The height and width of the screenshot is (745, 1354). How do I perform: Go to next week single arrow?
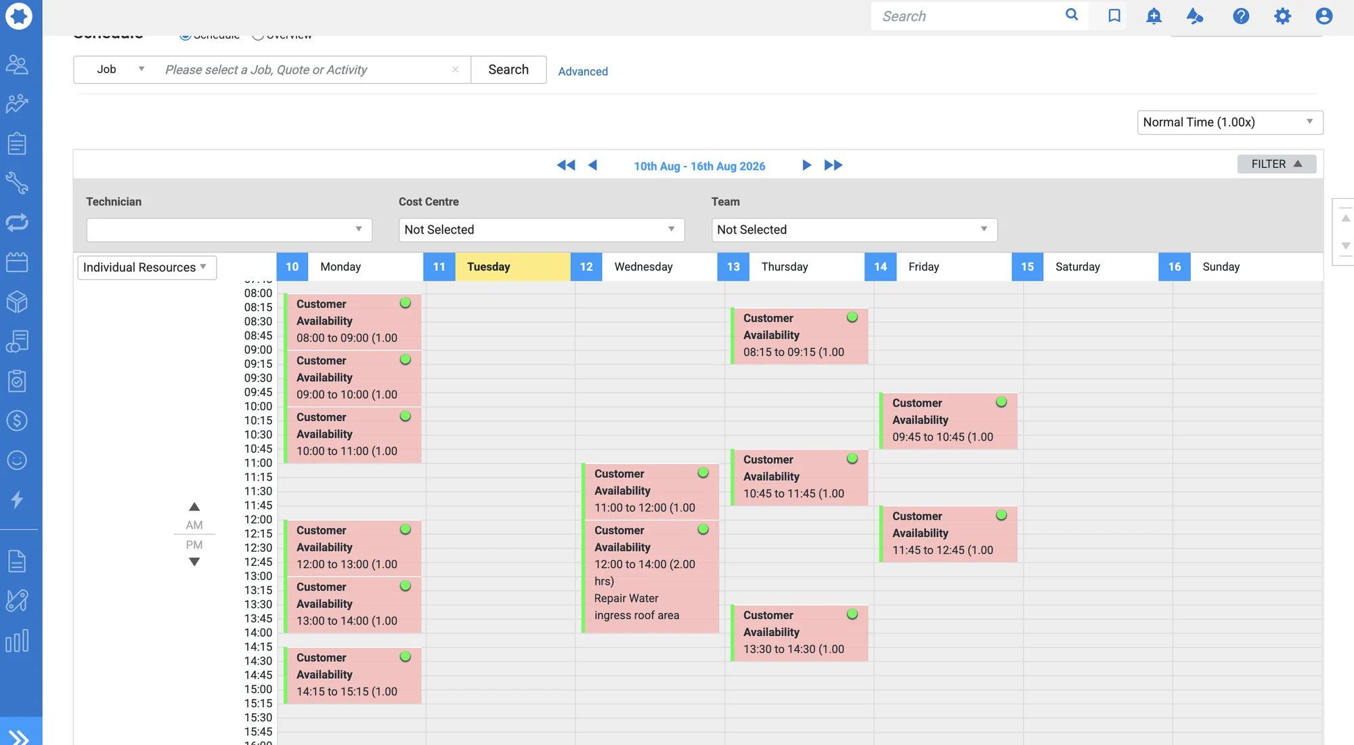tap(806, 165)
